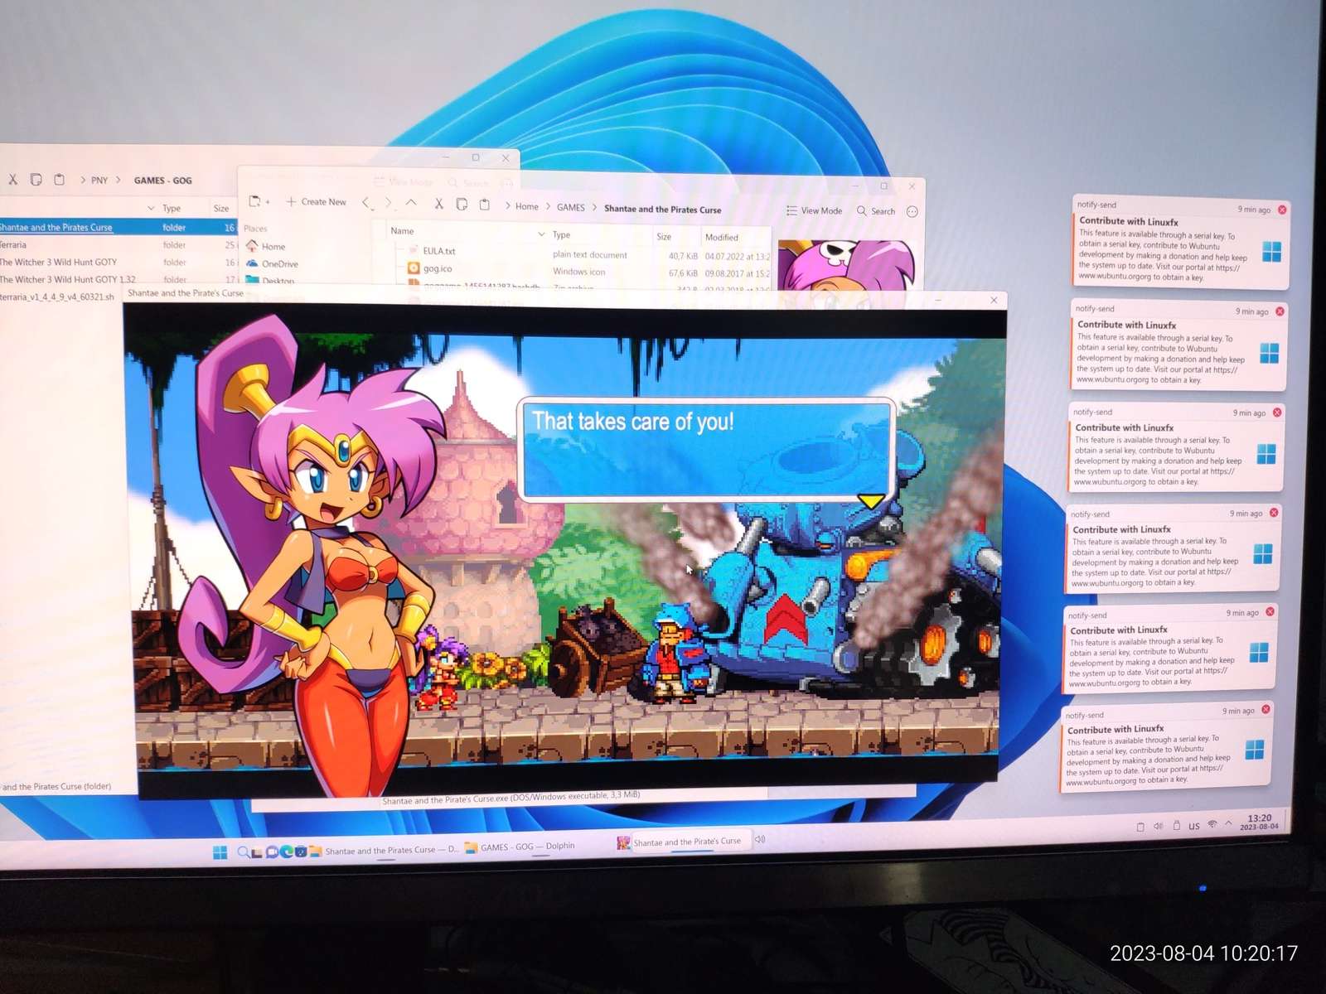Click the audio speaker icon beside Shantae taskbar entry
Screen dimensions: 1326x994
[760, 839]
